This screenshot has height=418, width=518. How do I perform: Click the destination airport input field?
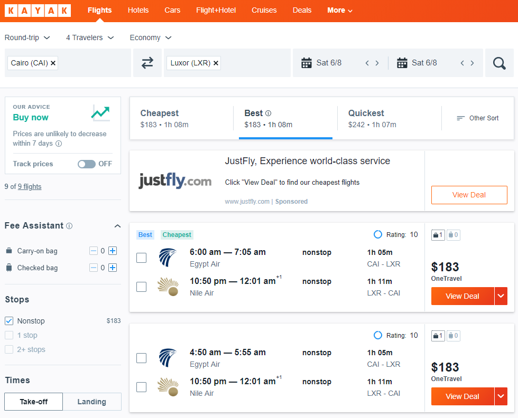click(227, 63)
